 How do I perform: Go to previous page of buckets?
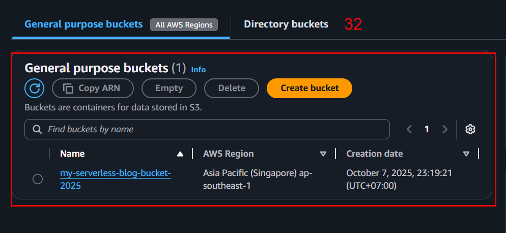pos(409,129)
